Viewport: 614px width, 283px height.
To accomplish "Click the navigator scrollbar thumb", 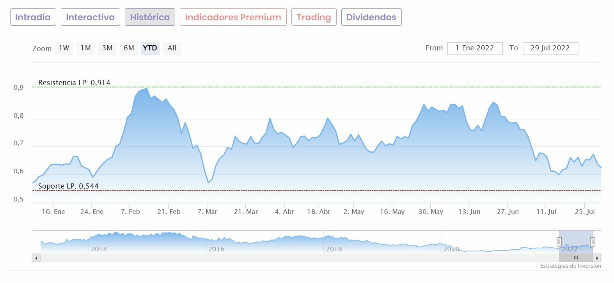I will (x=576, y=258).
